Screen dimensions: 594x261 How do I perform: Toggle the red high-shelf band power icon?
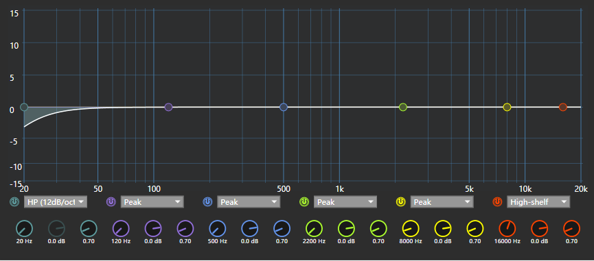click(x=497, y=202)
